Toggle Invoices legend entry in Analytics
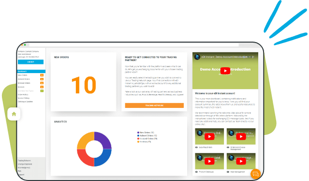Viewport: 309px width, 181px height. (x=144, y=142)
